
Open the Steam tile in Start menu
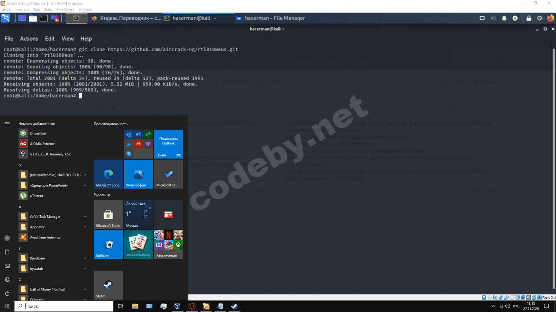click(108, 285)
